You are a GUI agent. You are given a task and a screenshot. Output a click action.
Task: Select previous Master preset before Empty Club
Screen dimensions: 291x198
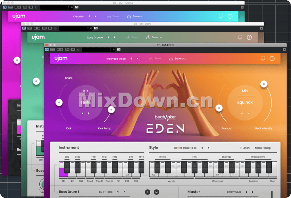pos(246,192)
